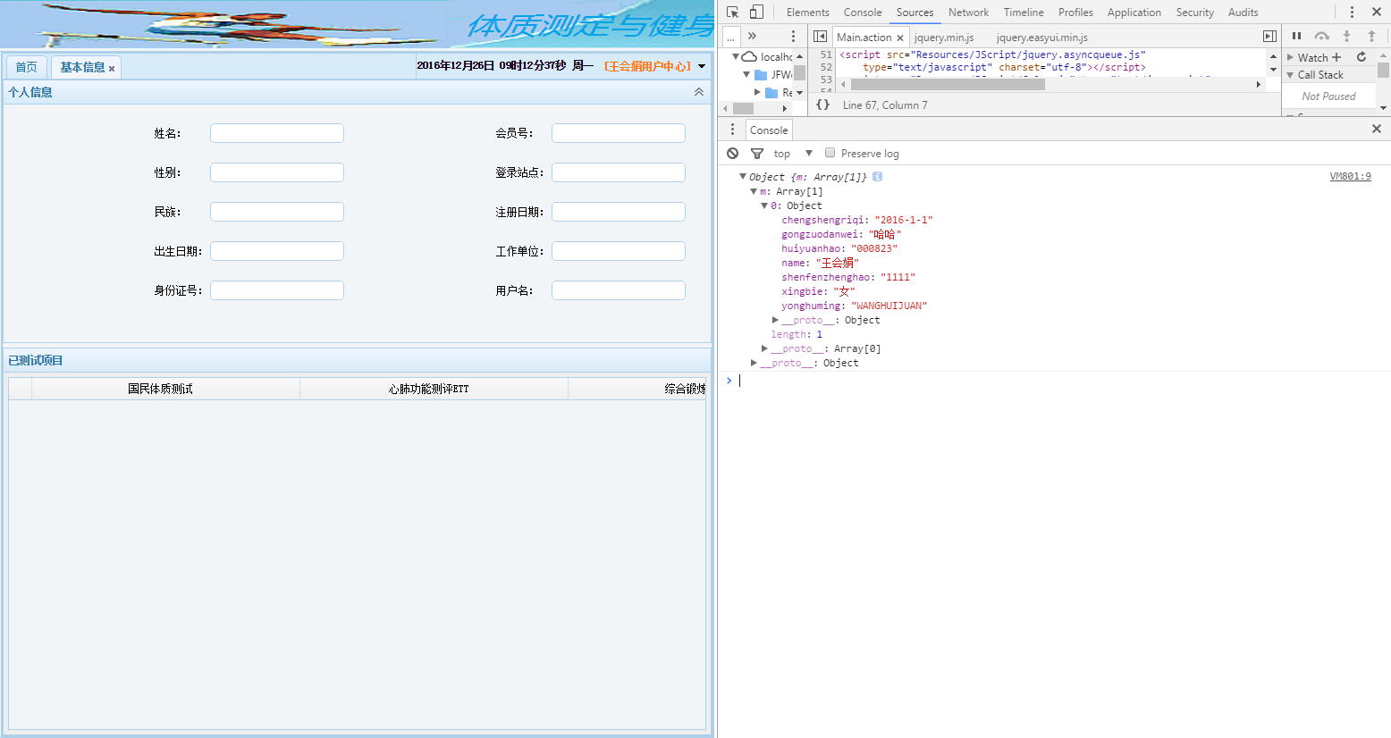
Task: Close the console drawer
Action: [x=1377, y=129]
